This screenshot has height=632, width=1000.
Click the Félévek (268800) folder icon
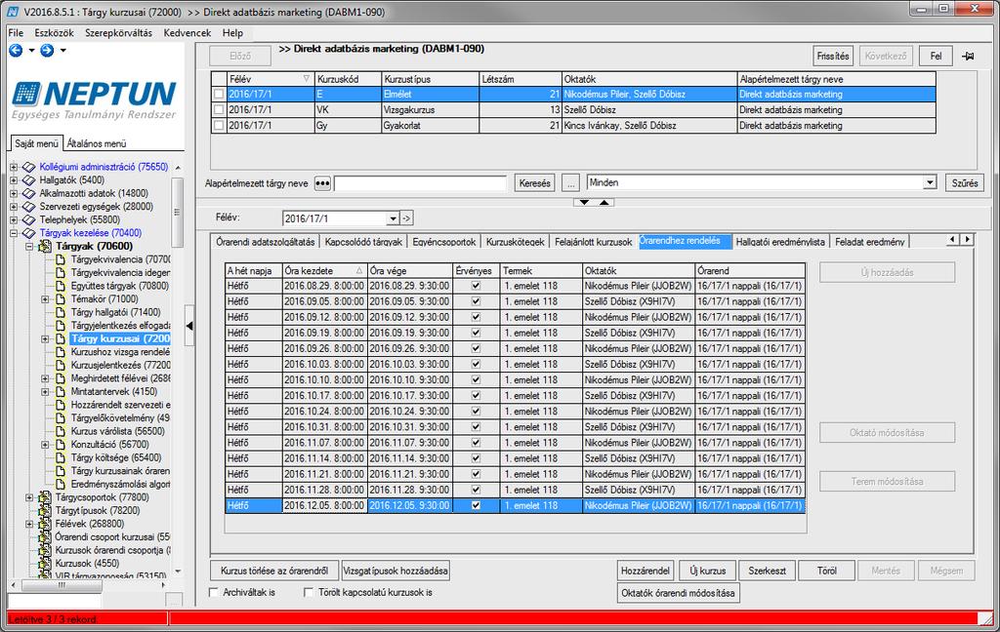[x=45, y=524]
